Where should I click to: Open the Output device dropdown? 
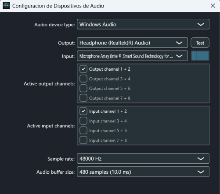[x=132, y=43]
